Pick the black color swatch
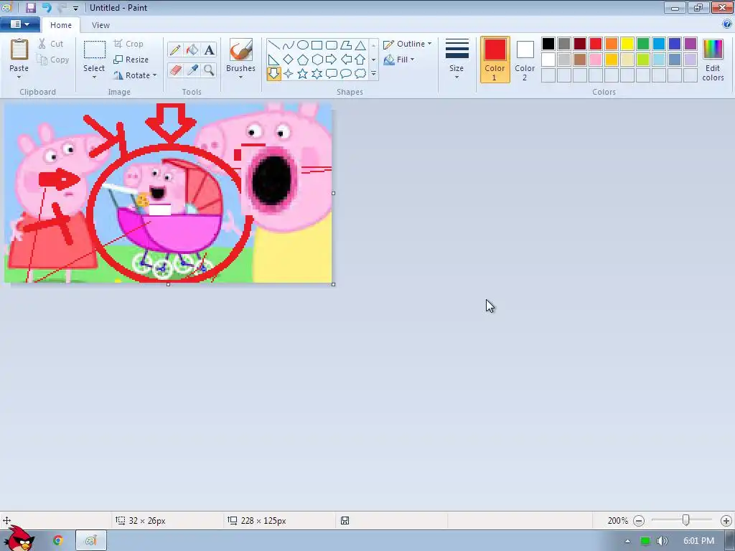Viewport: 735px width, 551px height. coord(548,44)
